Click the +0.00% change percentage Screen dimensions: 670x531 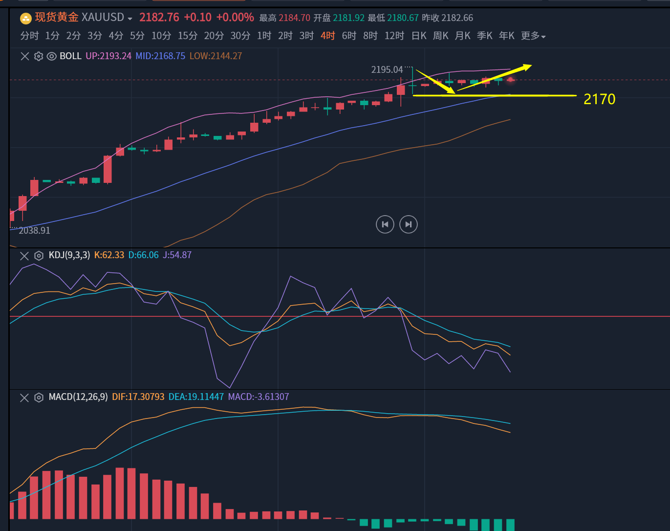(x=235, y=18)
